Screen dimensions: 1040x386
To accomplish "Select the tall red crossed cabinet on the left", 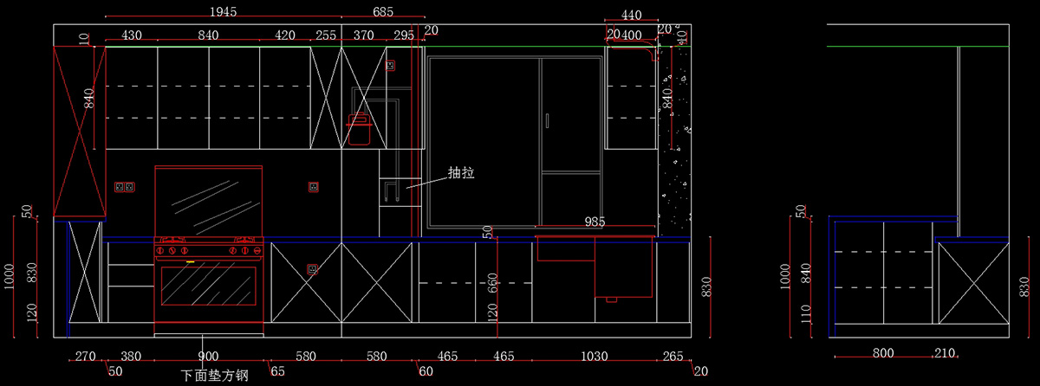I will point(79,131).
